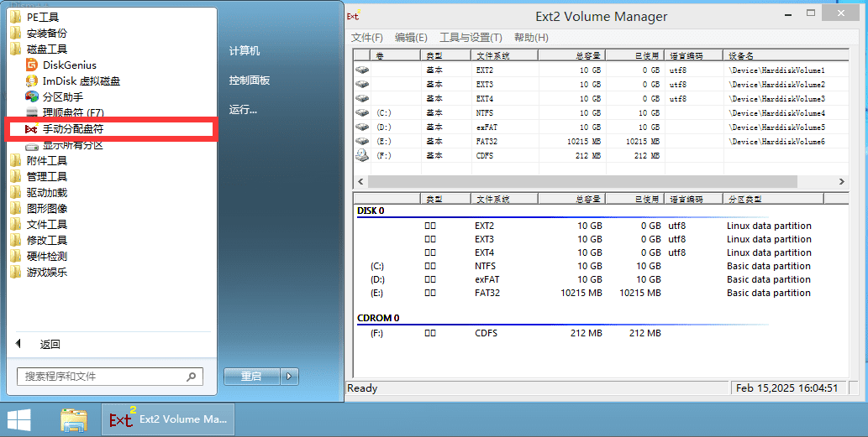The image size is (868, 437).
Task: Click the back arrow next to 返回
Action: coord(18,344)
